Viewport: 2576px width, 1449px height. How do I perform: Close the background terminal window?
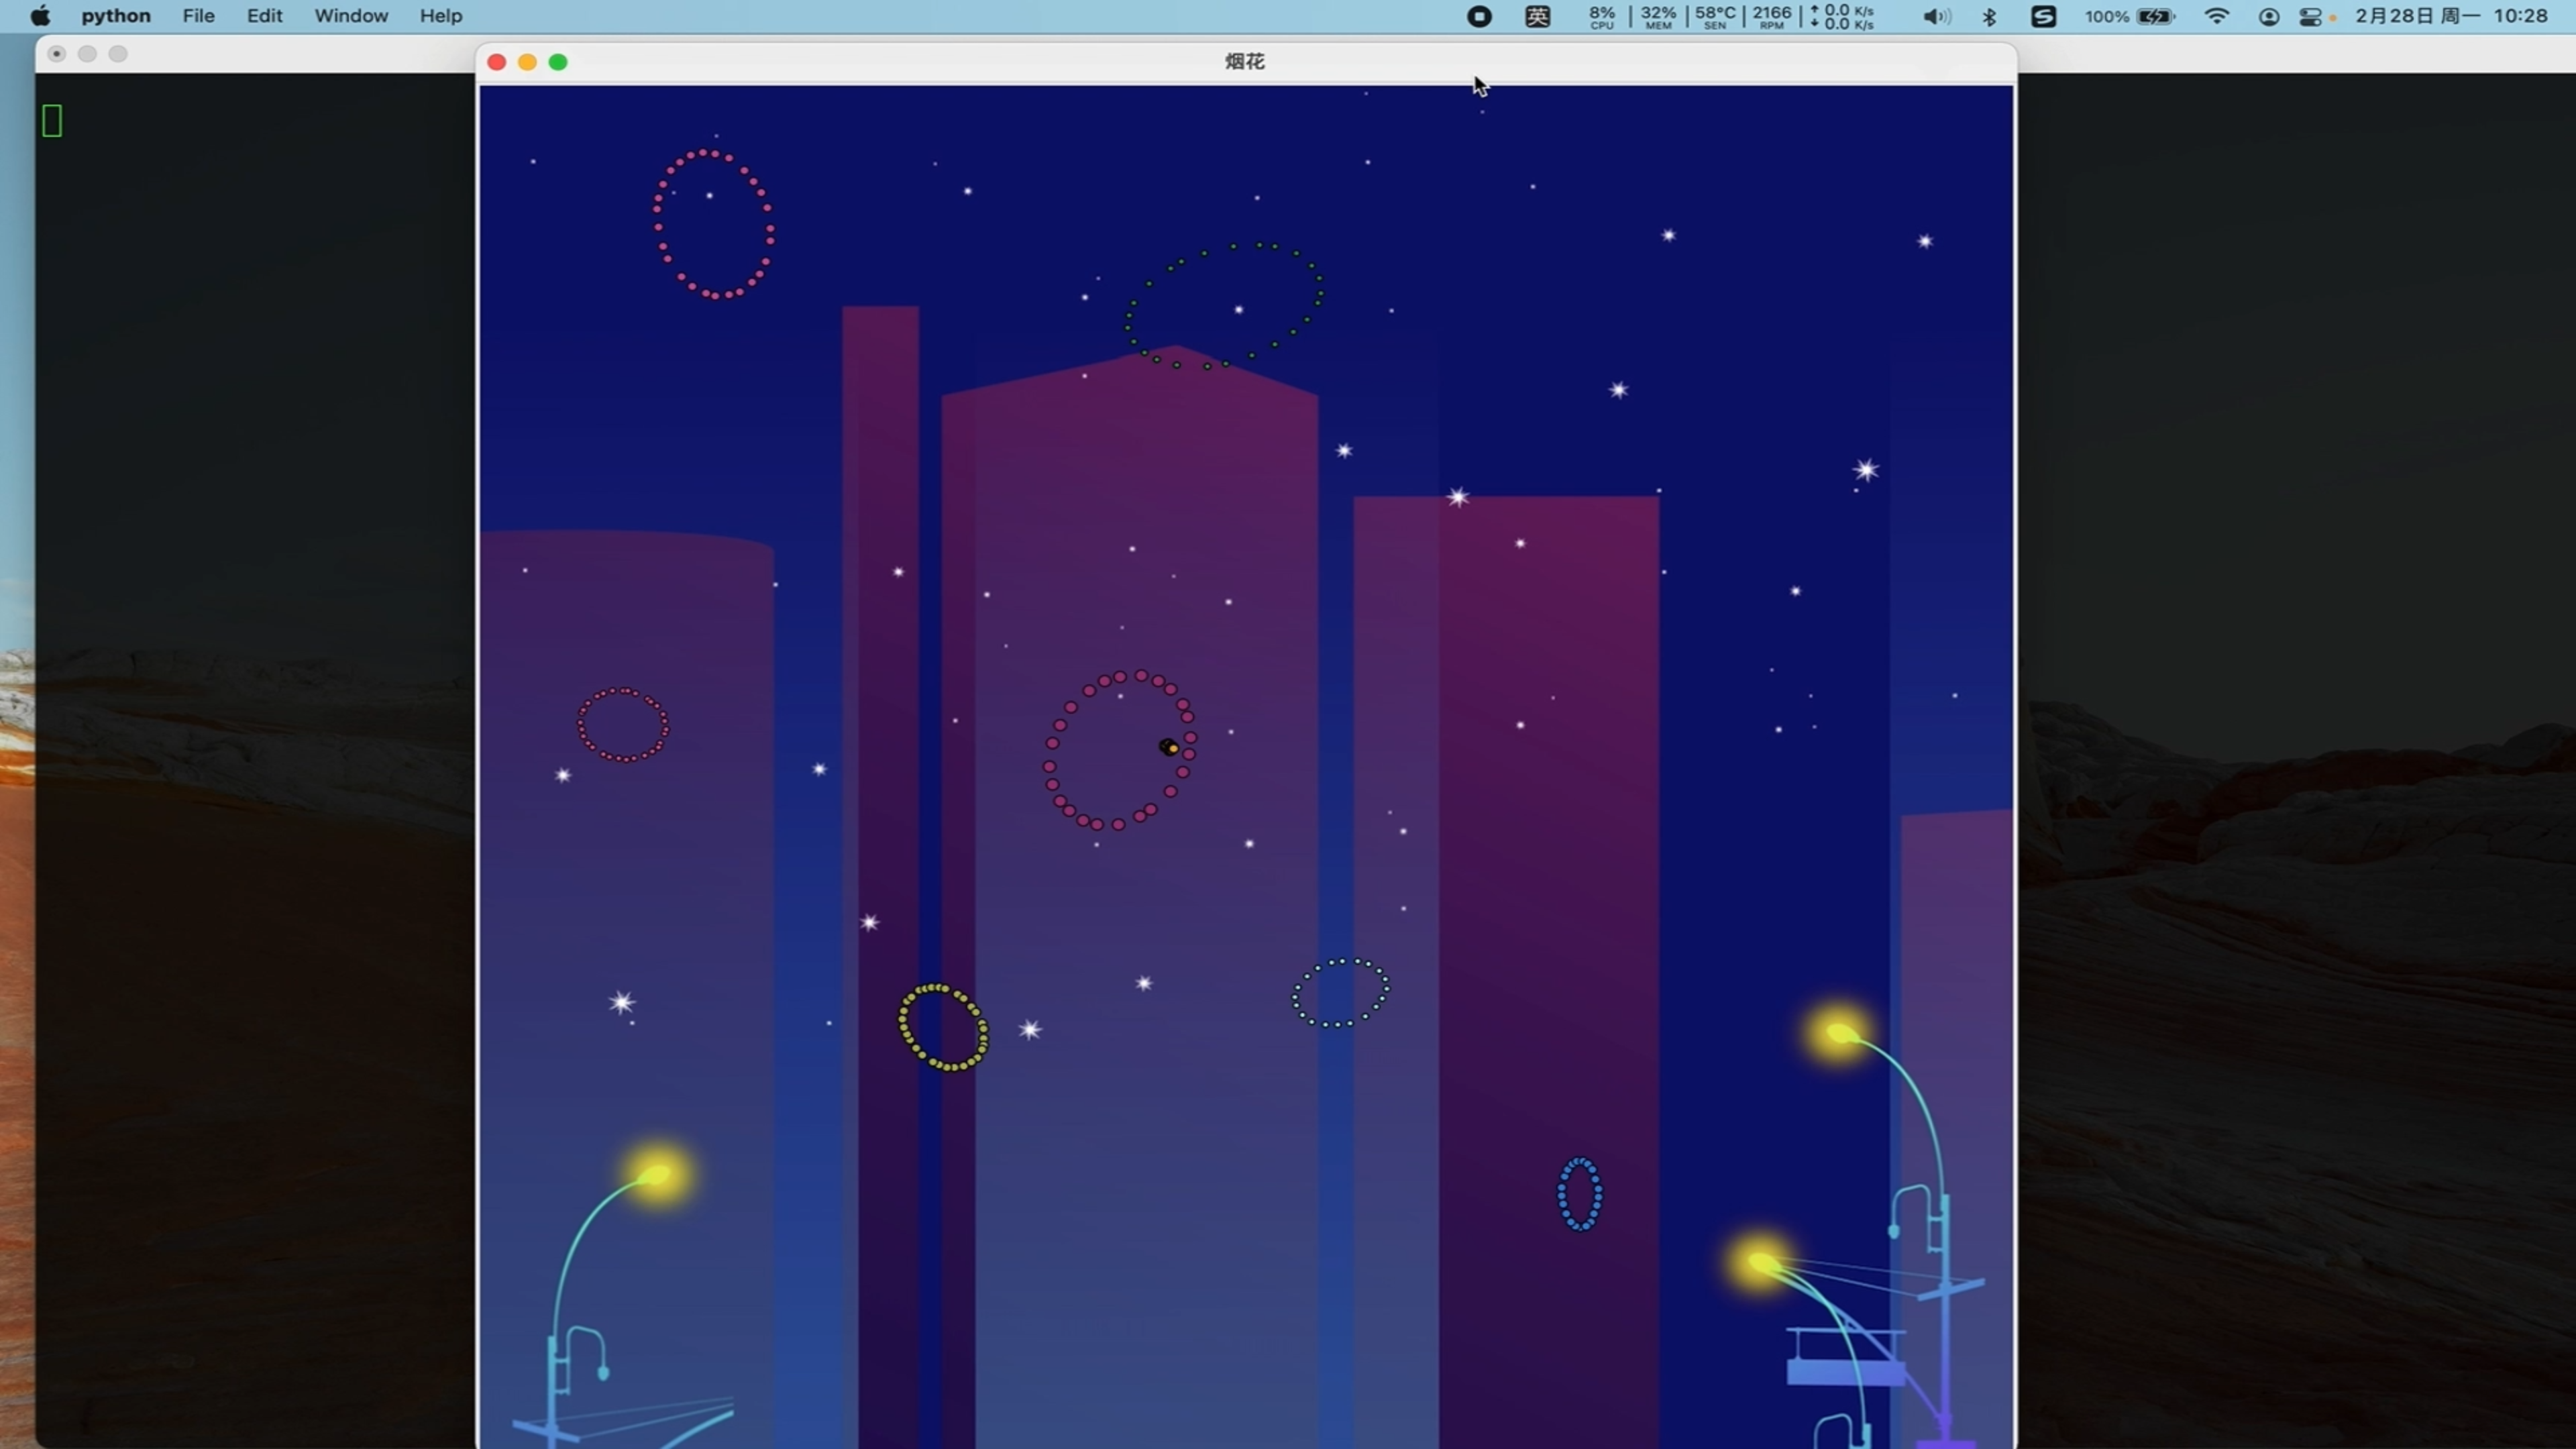point(57,54)
